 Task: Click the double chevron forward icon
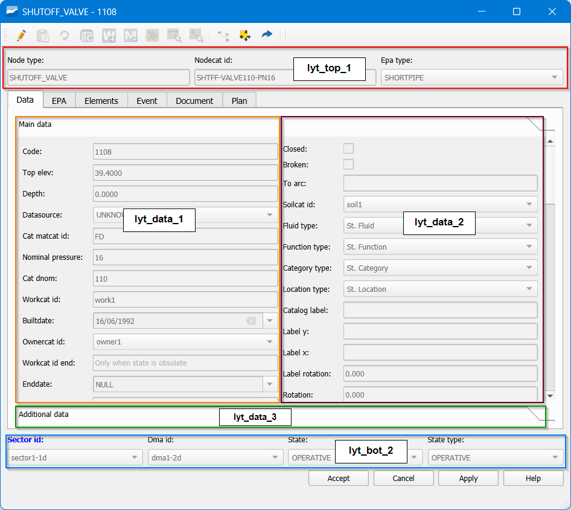(x=152, y=36)
